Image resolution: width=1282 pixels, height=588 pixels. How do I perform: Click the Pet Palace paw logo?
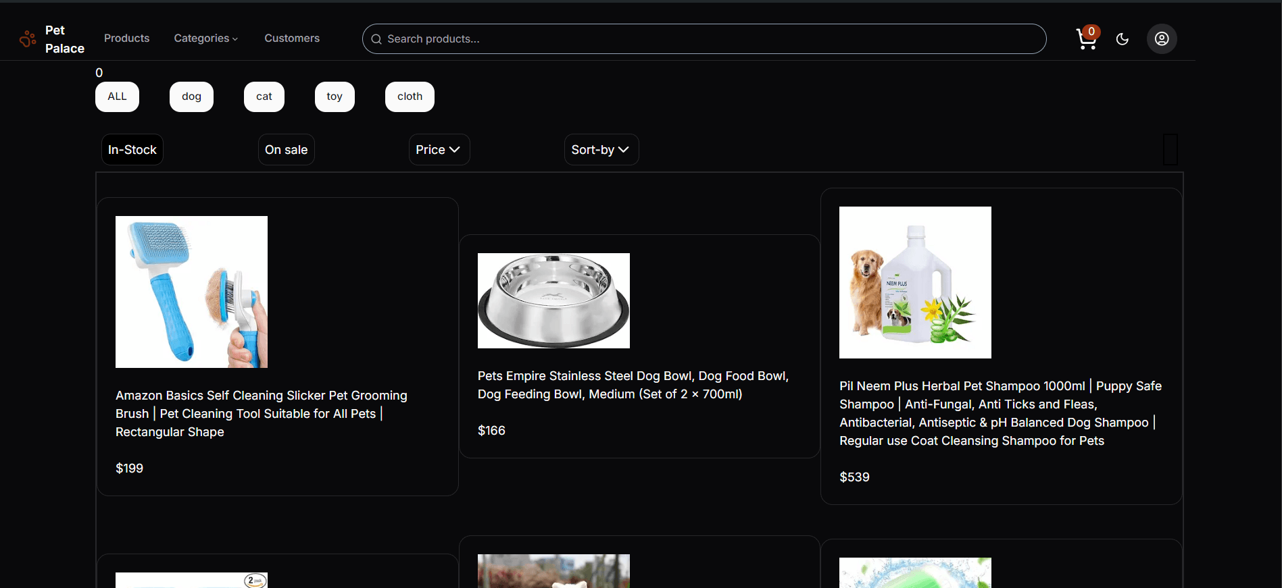(x=28, y=39)
